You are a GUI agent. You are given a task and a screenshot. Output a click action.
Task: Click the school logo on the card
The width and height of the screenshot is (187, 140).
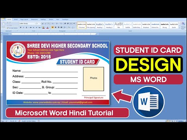(x=18, y=51)
